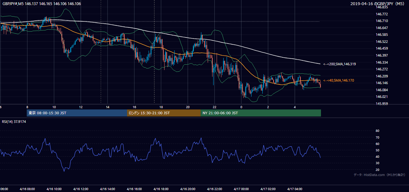Click hour marker 12 under price chart
Image resolution: width=409 pixels, height=192 pixels.
(x=81, y=107)
